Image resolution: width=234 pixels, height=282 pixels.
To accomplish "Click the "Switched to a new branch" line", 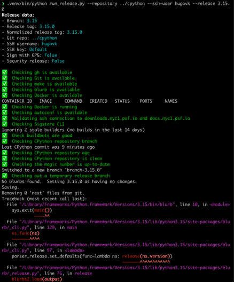I will (52, 170).
